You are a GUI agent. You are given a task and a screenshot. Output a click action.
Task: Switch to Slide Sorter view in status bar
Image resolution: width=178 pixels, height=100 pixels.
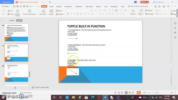tap(130, 92)
